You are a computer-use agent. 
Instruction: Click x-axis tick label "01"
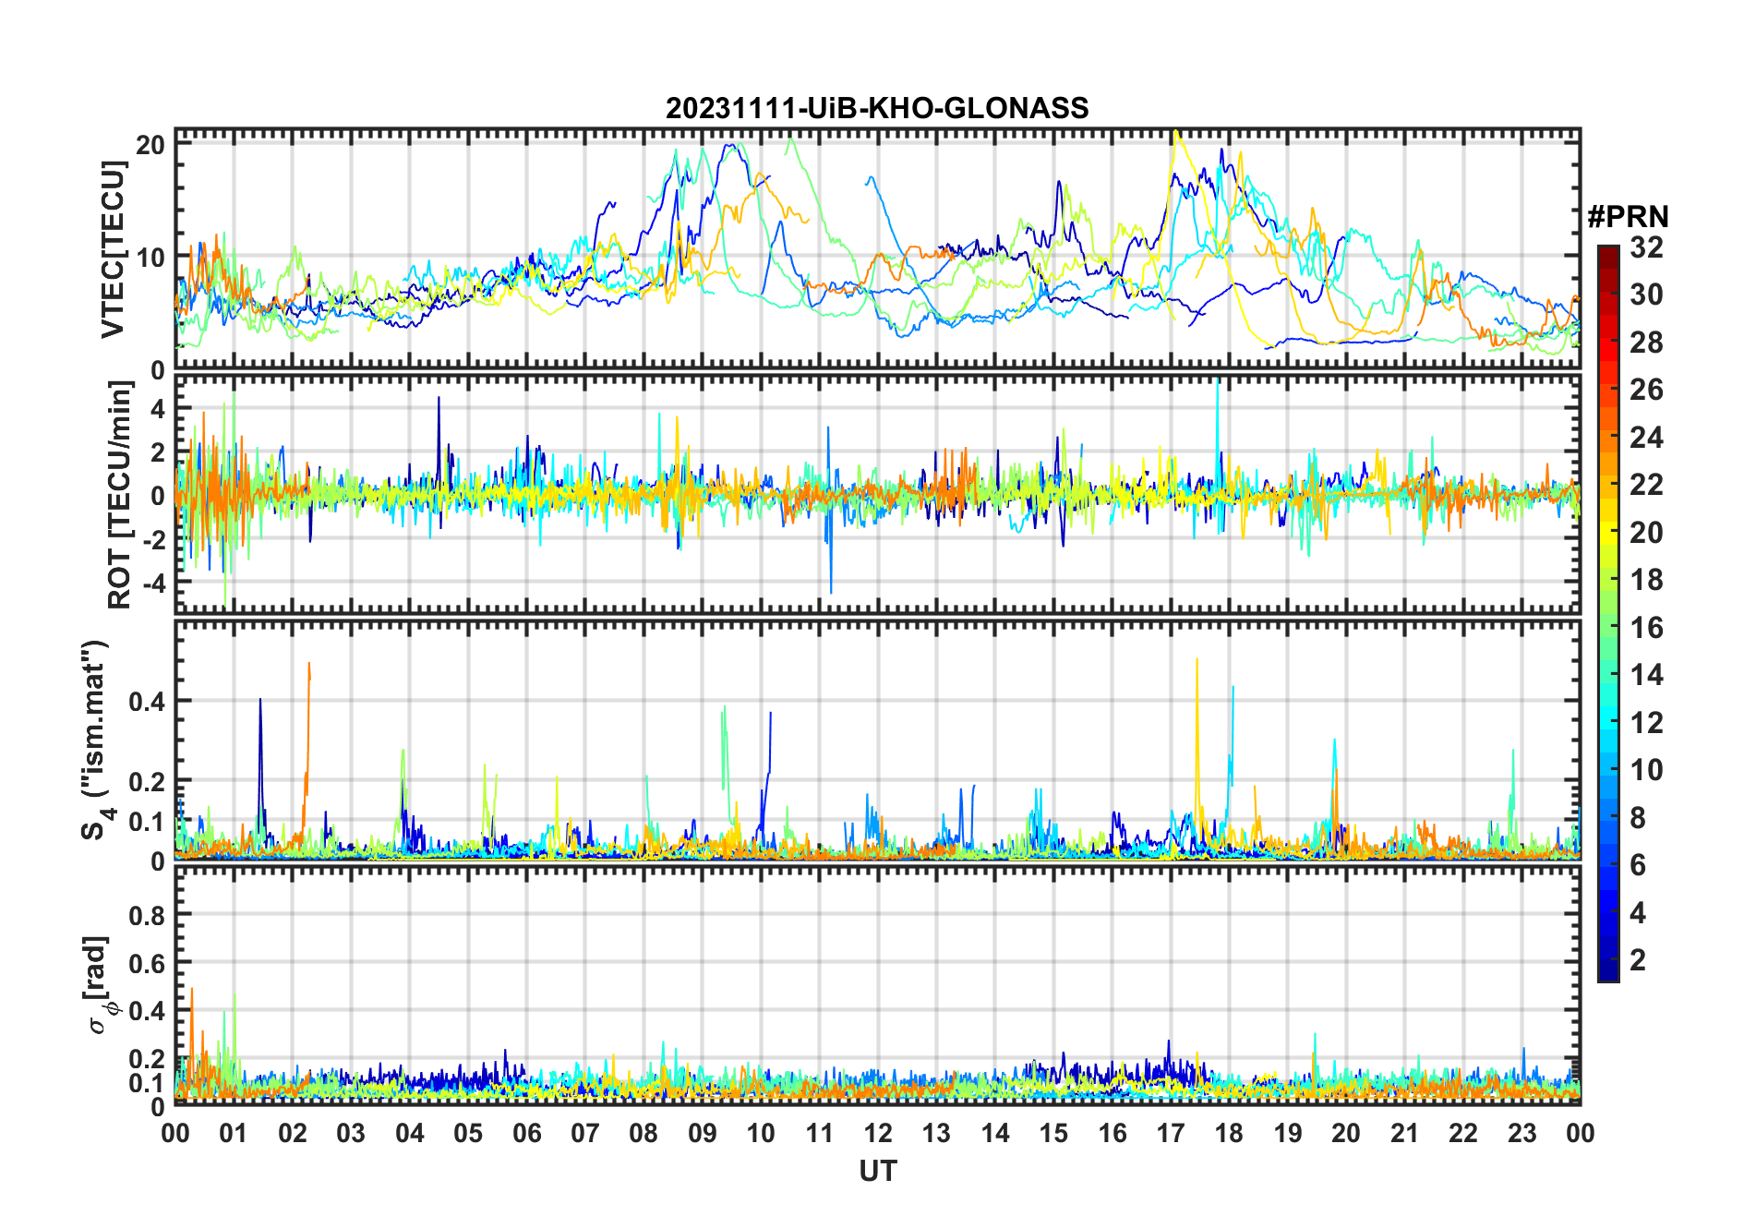[234, 1133]
